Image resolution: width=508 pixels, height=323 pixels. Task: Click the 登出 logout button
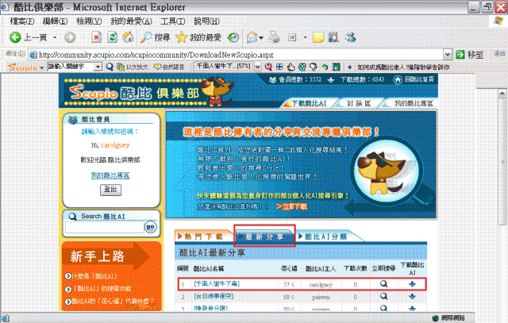point(110,190)
